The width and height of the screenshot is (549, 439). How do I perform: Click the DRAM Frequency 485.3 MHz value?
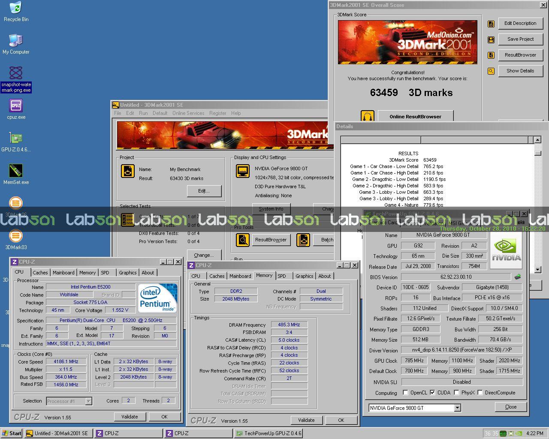click(x=289, y=325)
